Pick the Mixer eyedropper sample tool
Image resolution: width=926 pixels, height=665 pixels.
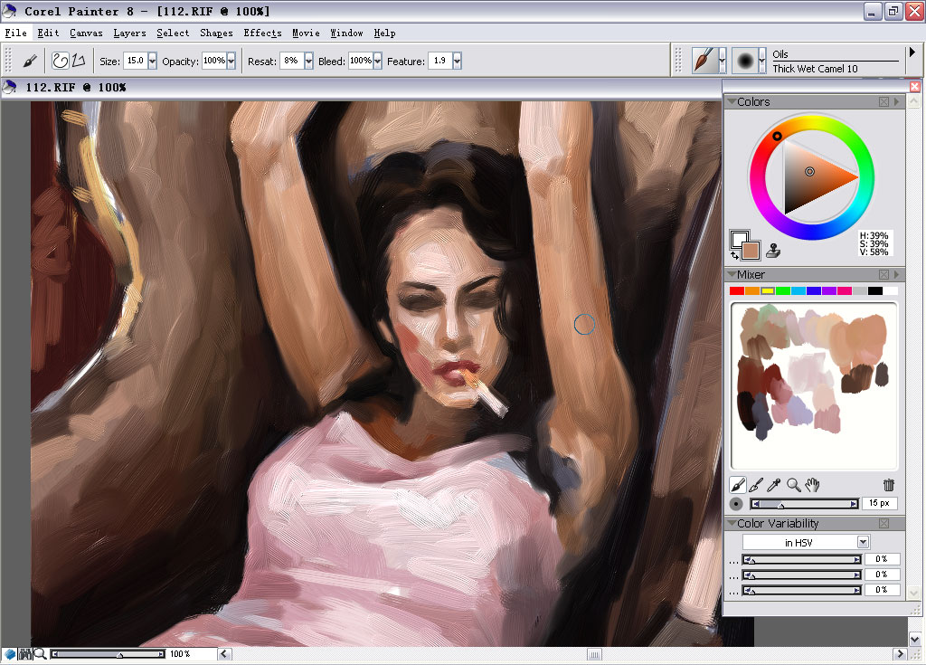click(774, 485)
